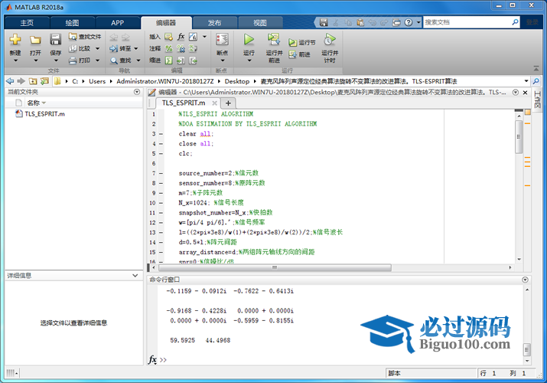This screenshot has height=383, width=547.
Task: Go up one folder level icon
Action: pos(34,80)
